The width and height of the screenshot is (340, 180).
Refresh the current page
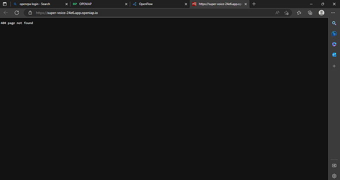click(17, 13)
